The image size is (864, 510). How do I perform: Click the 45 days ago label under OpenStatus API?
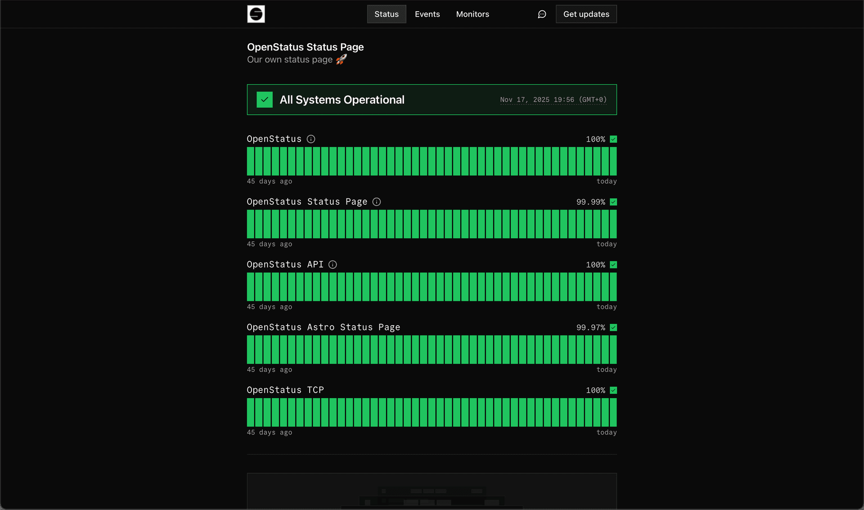click(269, 307)
